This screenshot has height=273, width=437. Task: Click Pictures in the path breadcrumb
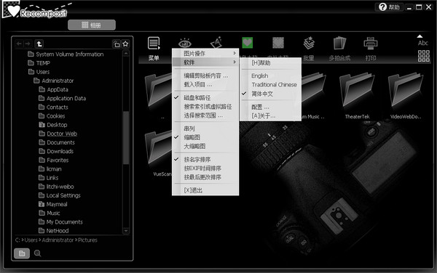[87, 240]
